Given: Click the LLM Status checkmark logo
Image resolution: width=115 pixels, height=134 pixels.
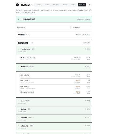Looking at the screenshot, I should tap(17, 5).
